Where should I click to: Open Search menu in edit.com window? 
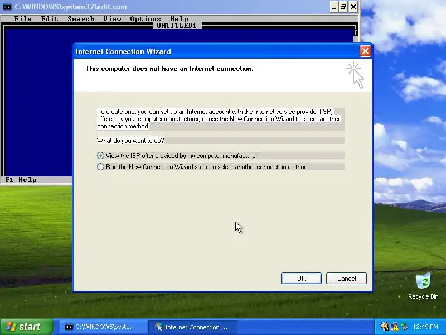coord(81,19)
